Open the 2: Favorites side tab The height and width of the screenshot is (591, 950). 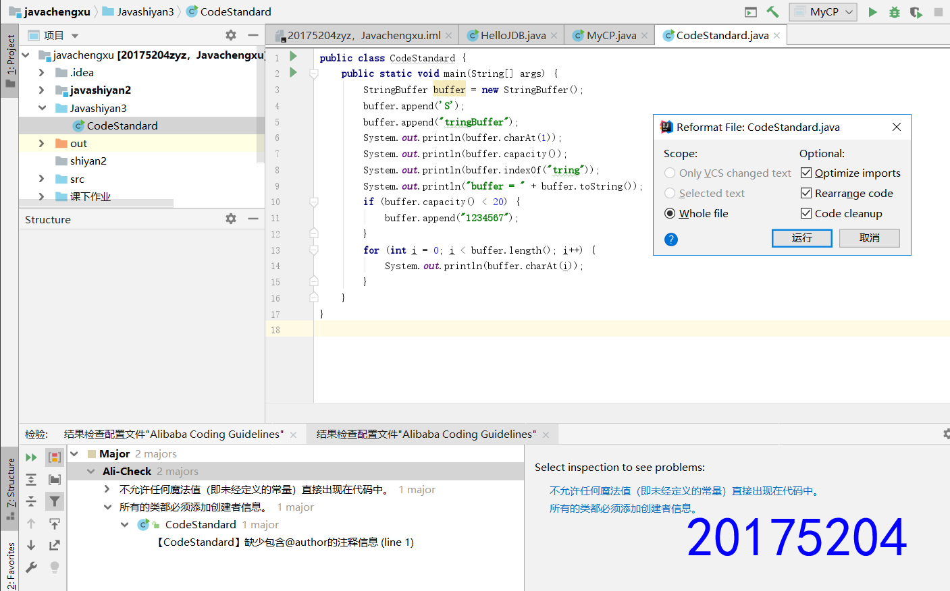pyautogui.click(x=9, y=565)
